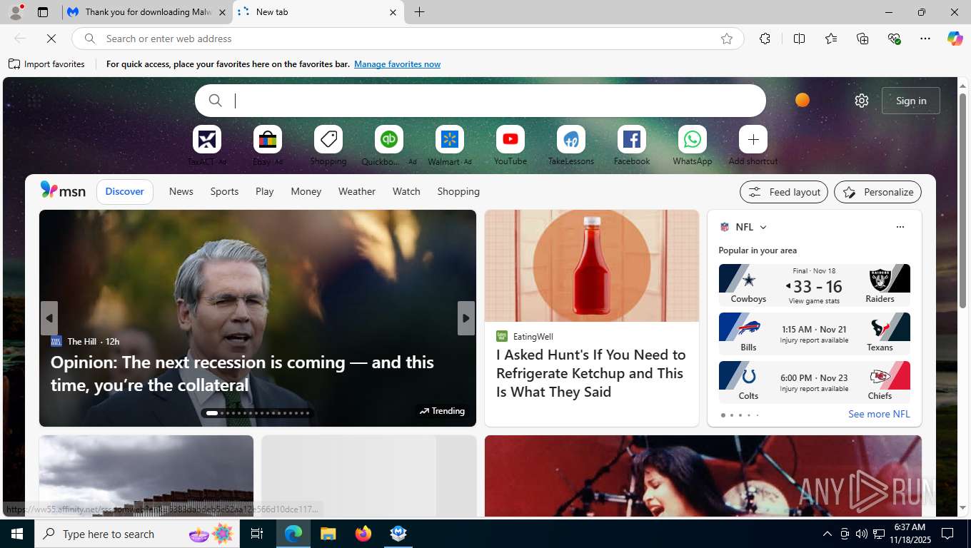Image resolution: width=971 pixels, height=548 pixels.
Task: Click the Sign in button
Action: click(911, 101)
